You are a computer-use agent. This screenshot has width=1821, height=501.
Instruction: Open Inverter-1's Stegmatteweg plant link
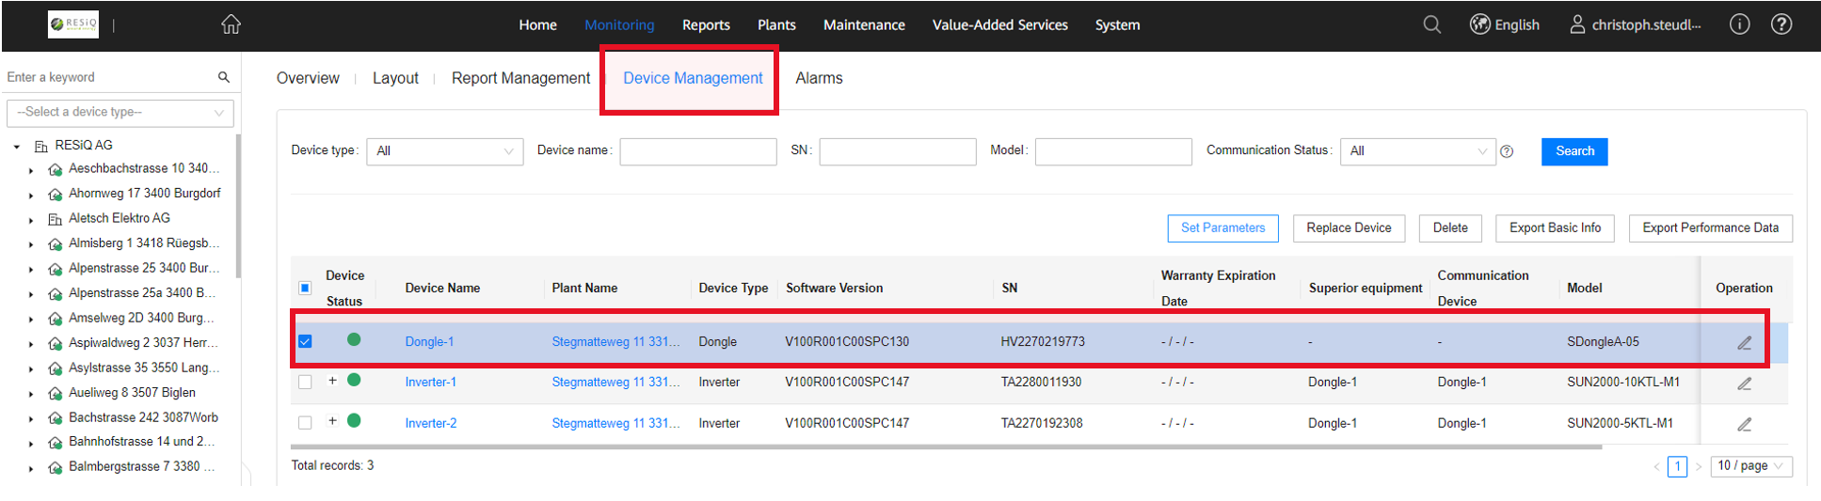(615, 383)
